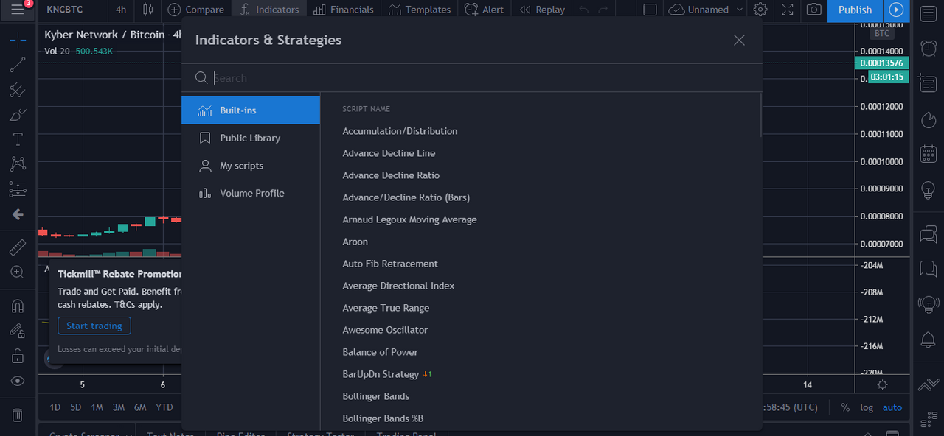
Task: Open the Templates dropdown
Action: (420, 10)
